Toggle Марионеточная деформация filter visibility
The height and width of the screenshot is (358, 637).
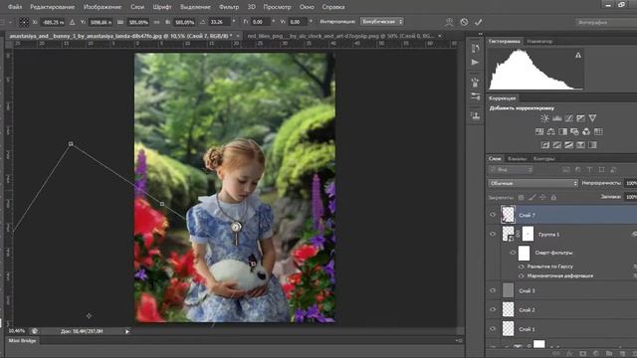click(x=522, y=275)
